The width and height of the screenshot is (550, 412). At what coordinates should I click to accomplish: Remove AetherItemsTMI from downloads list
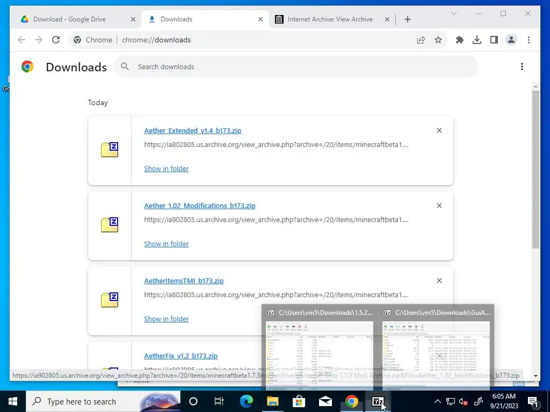439,280
